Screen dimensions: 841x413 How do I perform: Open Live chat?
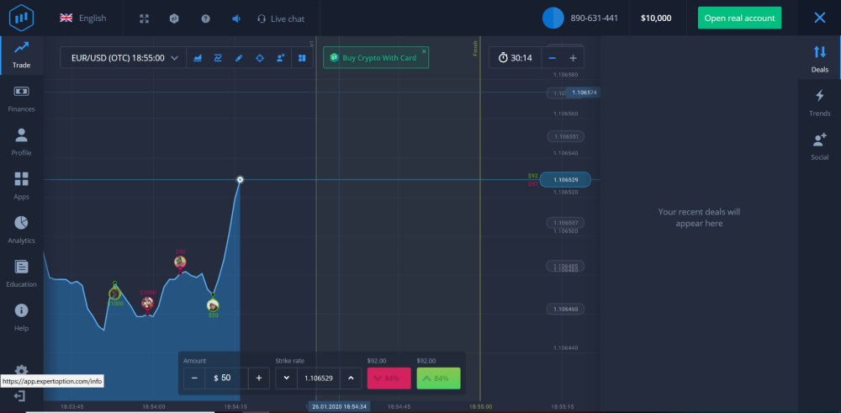[x=281, y=19]
